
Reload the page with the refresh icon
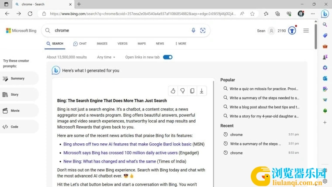(x=30, y=14)
